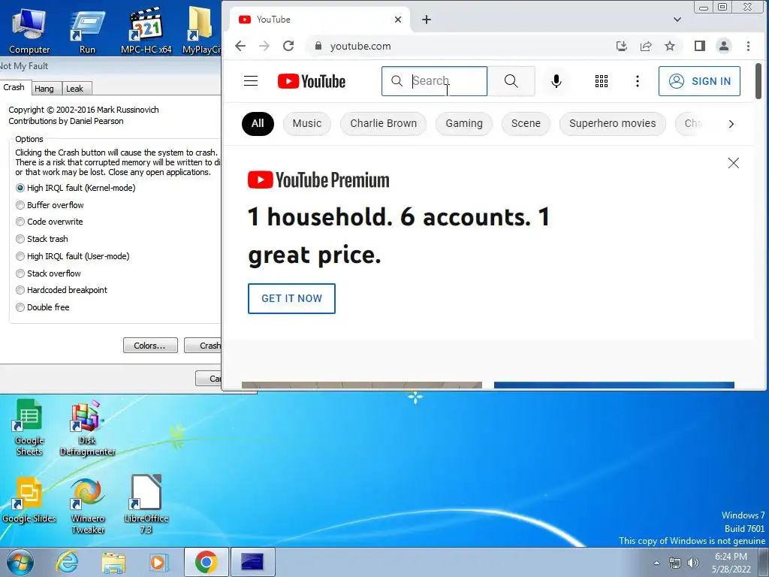Select Stack overflow radio button
769x577 pixels.
49,273
